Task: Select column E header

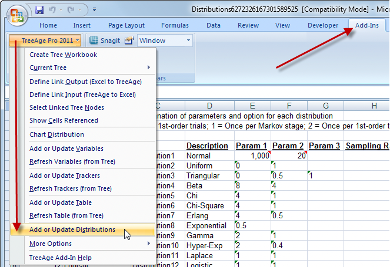Action: pyautogui.click(x=252, y=106)
